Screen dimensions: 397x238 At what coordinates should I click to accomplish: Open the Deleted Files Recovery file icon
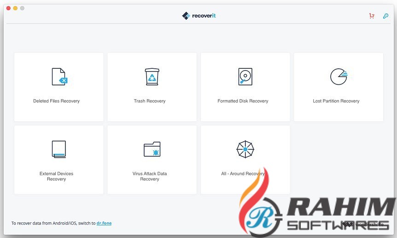click(x=59, y=77)
